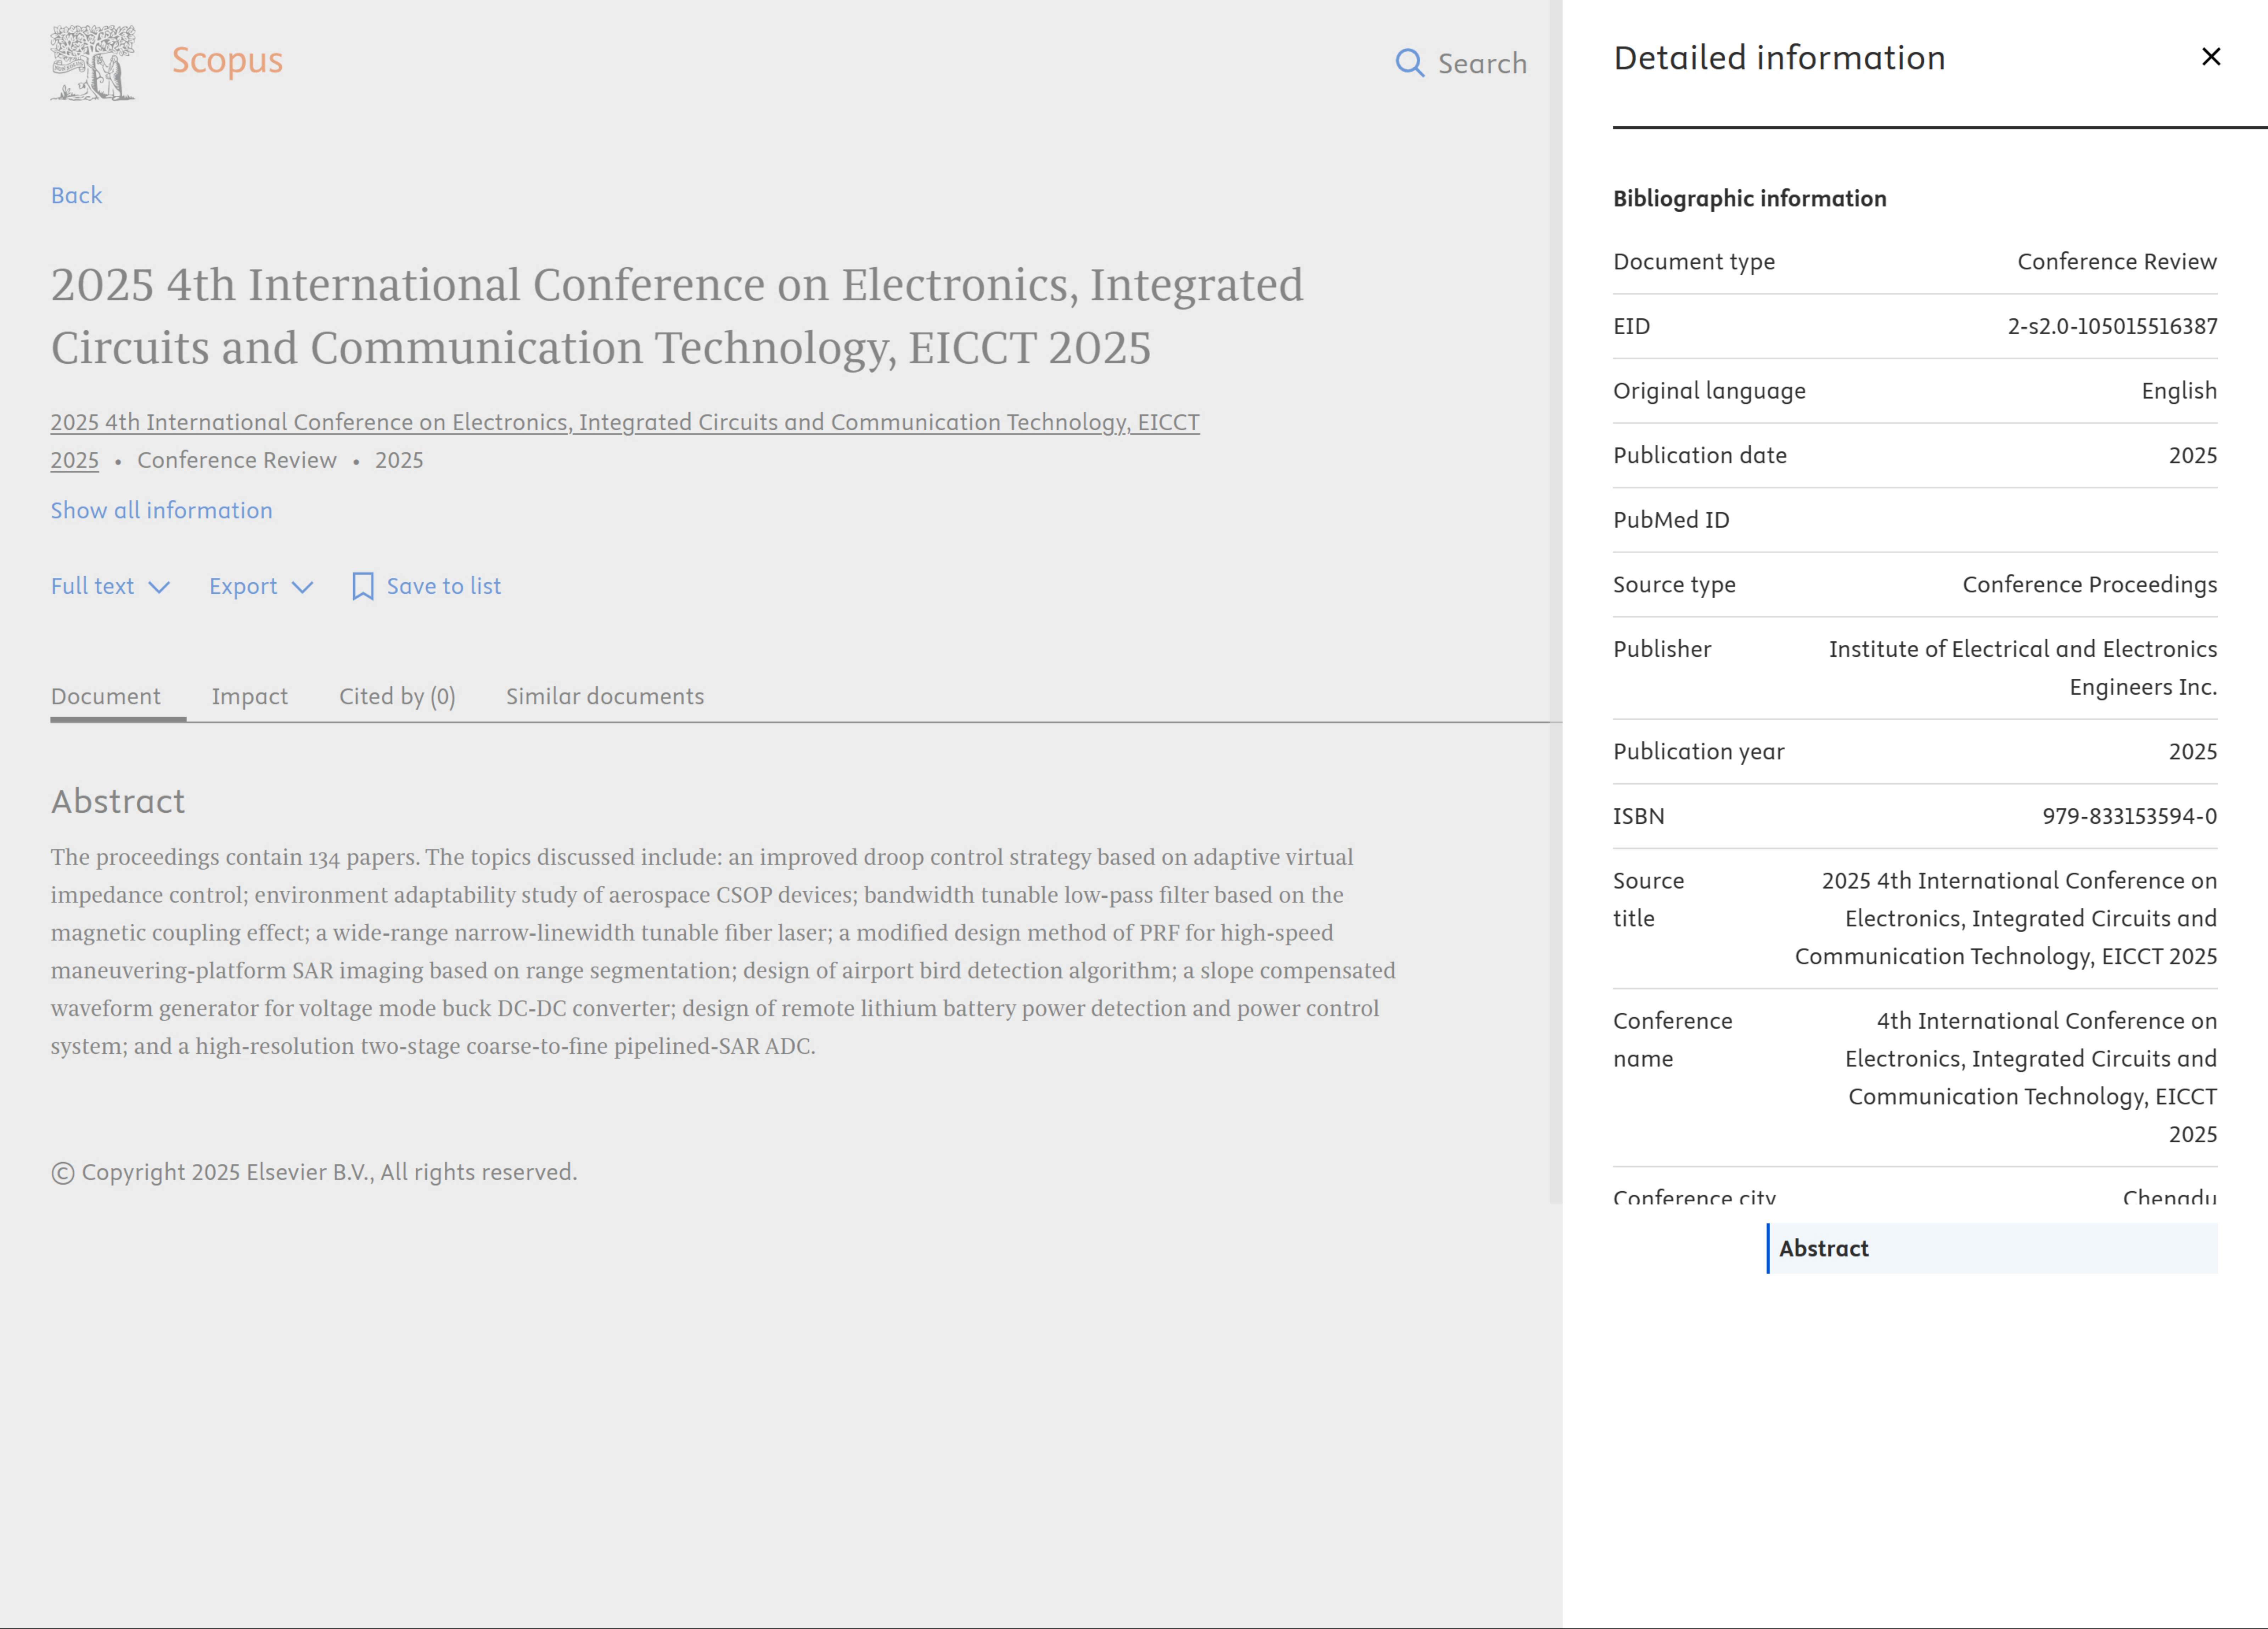Click the Scopus brand name
Screen dimensions: 2268x1629
(227, 60)
